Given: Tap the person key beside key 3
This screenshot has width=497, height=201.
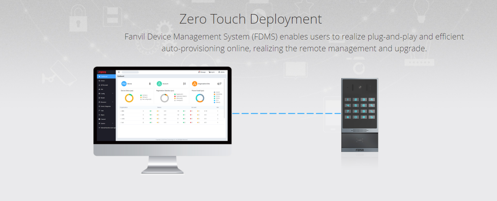Looking at the screenshot, I should 372,100.
